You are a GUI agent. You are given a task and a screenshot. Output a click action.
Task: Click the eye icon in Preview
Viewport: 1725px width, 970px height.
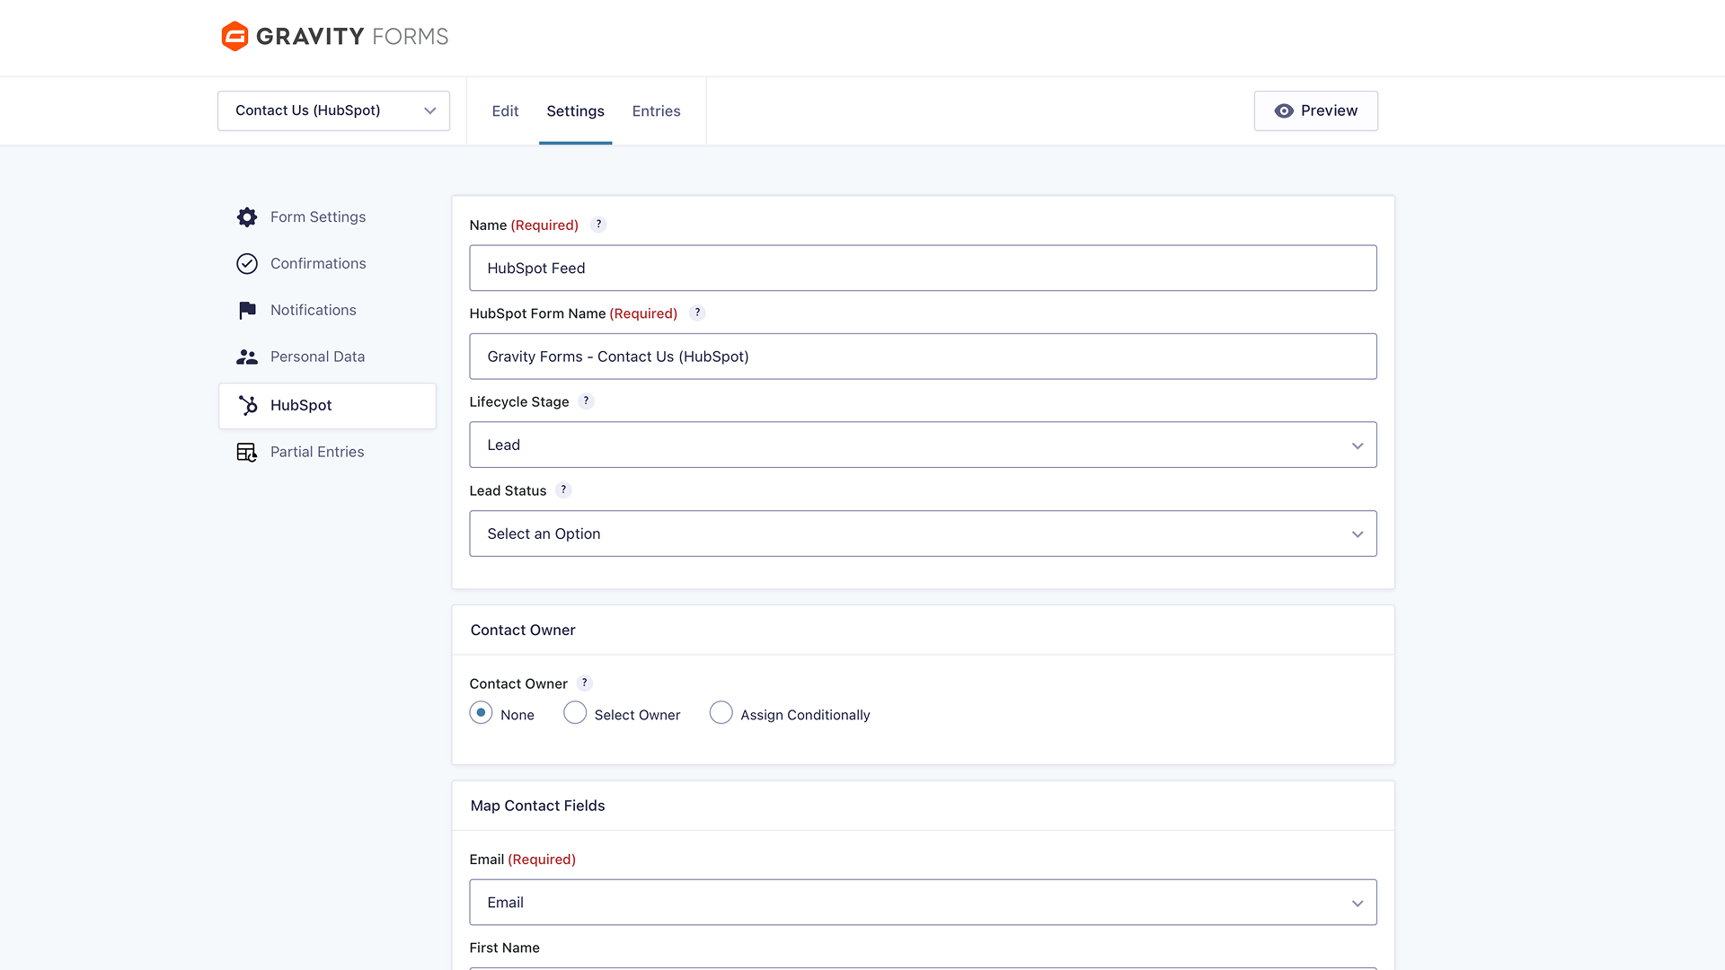[x=1284, y=111]
